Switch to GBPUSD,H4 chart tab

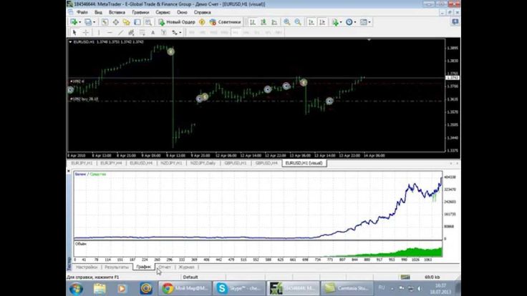pos(266,163)
